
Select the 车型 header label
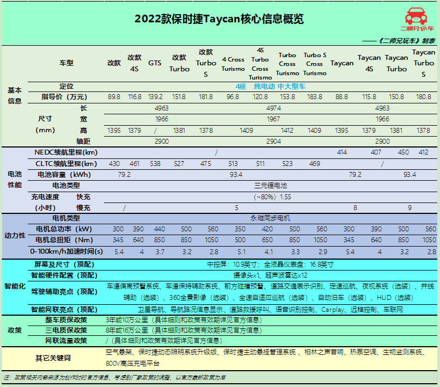[x=66, y=63]
